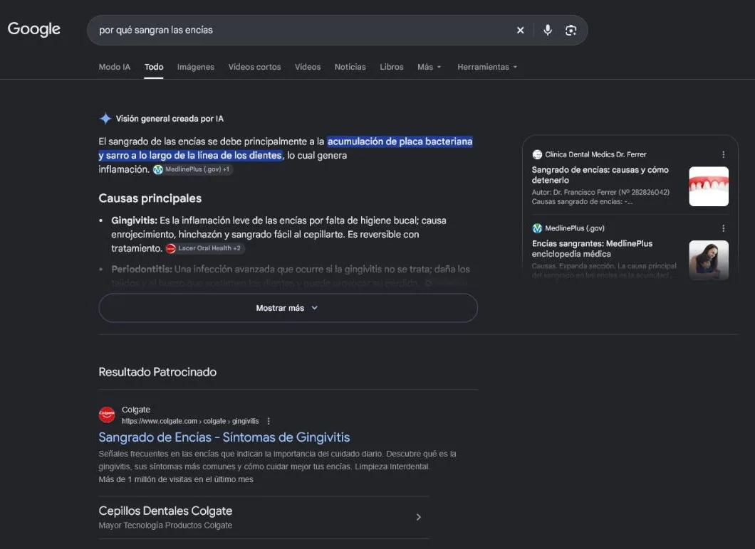Open Encías sangrantes: MedlinePlus enciclopedia médica
Image resolution: width=755 pixels, height=549 pixels.
pyautogui.click(x=592, y=248)
